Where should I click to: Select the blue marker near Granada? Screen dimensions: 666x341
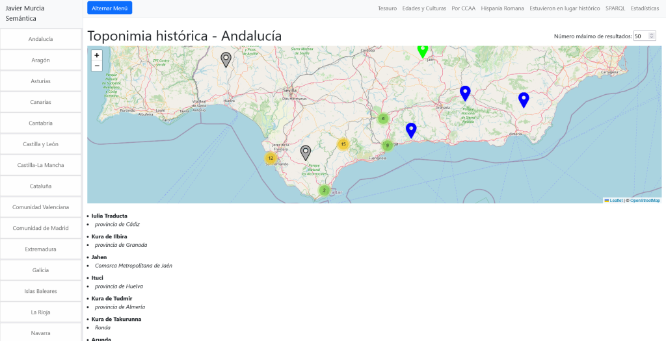coord(465,93)
